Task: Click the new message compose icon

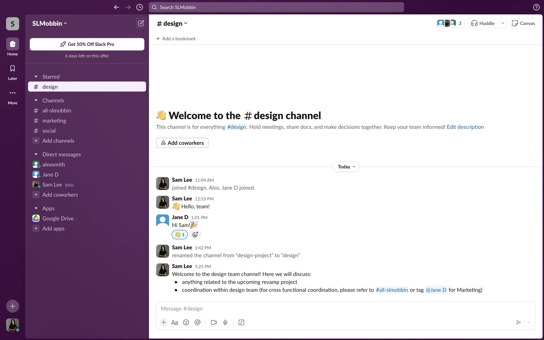Action: (141, 23)
